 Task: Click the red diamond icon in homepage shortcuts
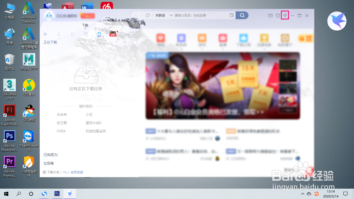[x=161, y=38]
